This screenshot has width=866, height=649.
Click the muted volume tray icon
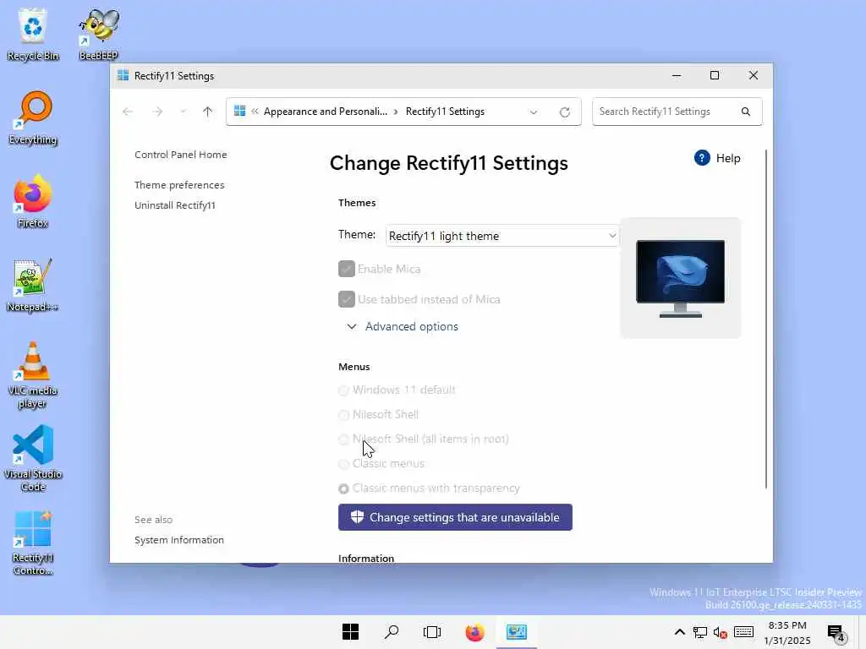[721, 632]
